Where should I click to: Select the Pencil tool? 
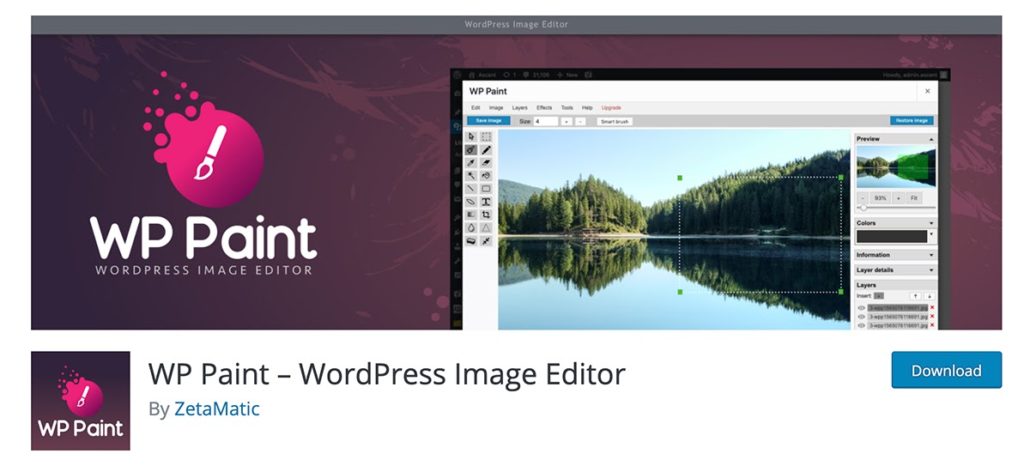pos(486,150)
